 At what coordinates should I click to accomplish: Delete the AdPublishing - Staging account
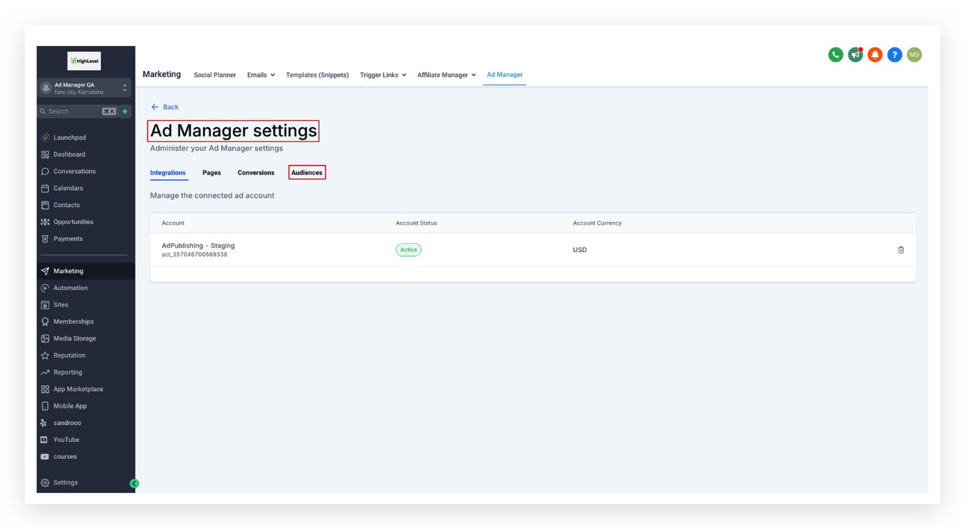coord(901,250)
